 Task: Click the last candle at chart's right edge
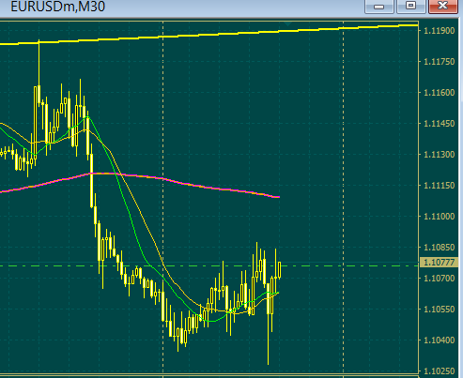[279, 270]
